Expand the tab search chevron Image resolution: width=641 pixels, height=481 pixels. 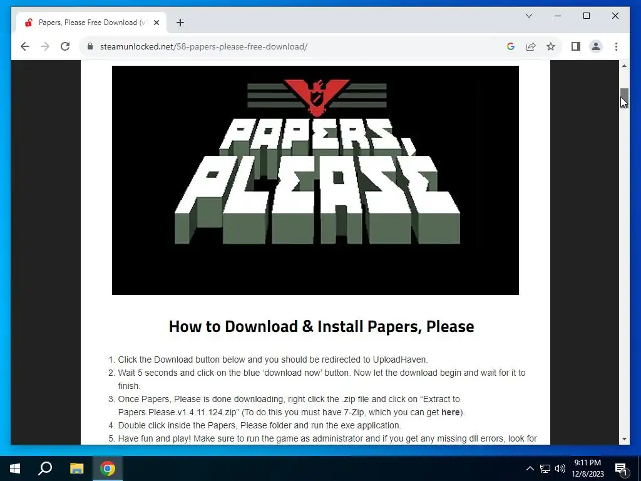(529, 16)
